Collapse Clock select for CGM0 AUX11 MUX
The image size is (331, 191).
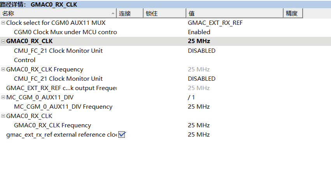(3, 23)
